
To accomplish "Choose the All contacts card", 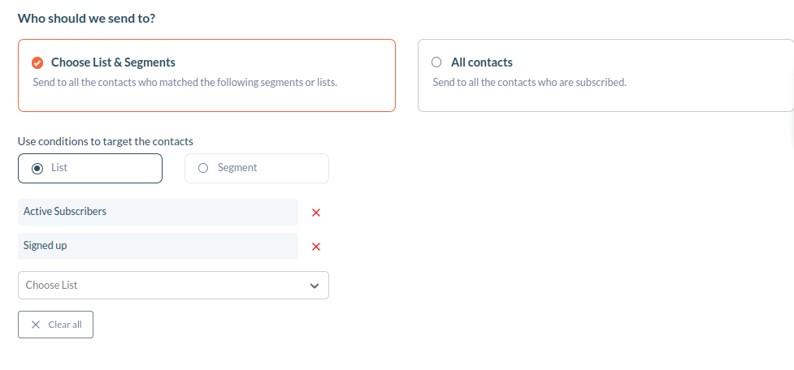I will click(x=605, y=75).
